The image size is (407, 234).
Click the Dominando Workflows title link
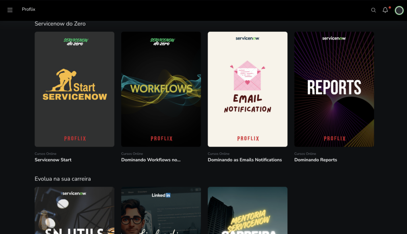pyautogui.click(x=151, y=160)
